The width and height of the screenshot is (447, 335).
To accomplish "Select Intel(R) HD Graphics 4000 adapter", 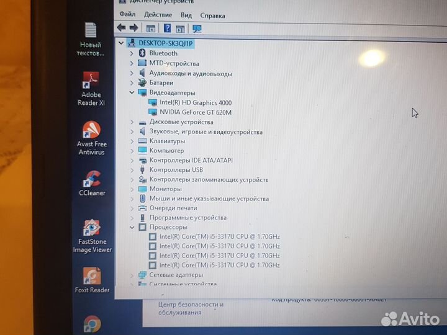I will click(196, 102).
